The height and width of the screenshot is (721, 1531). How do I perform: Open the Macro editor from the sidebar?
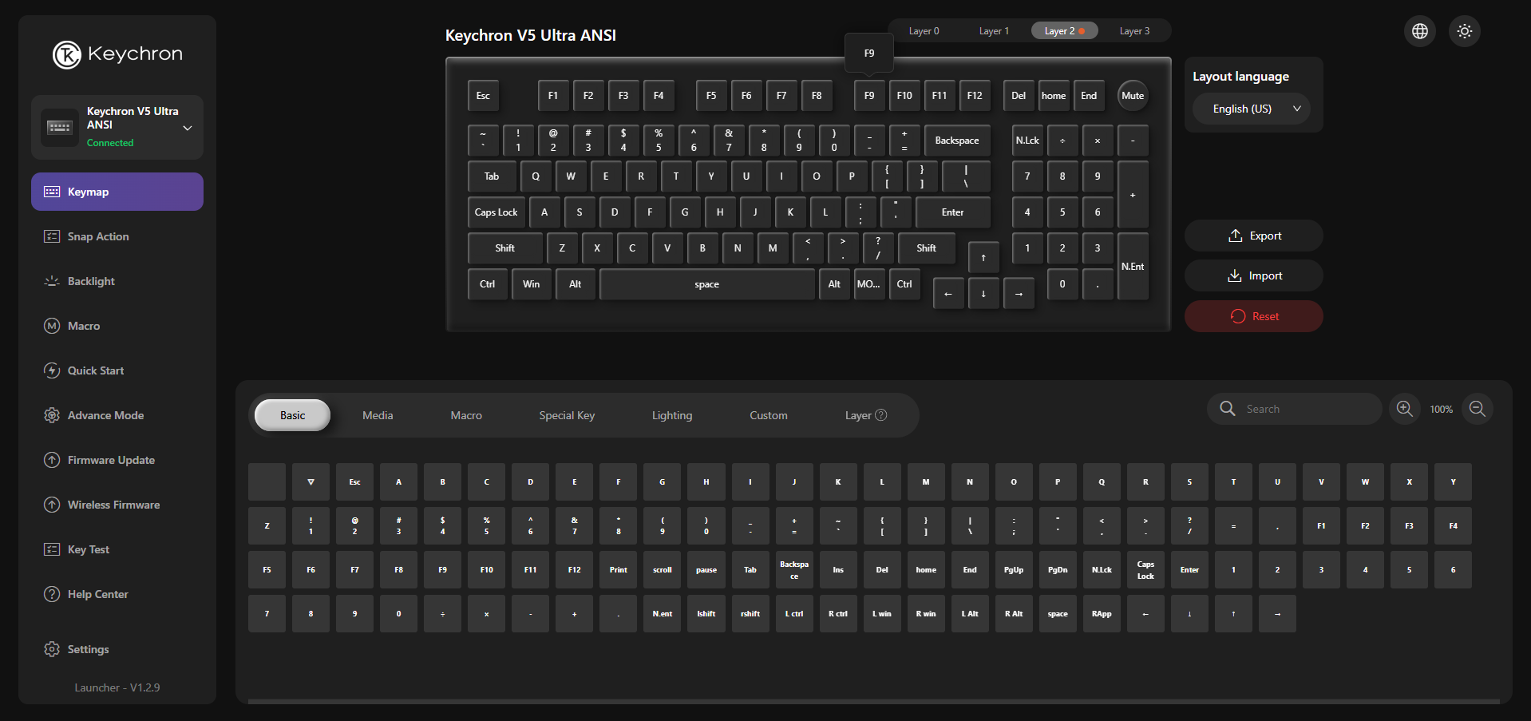click(117, 326)
